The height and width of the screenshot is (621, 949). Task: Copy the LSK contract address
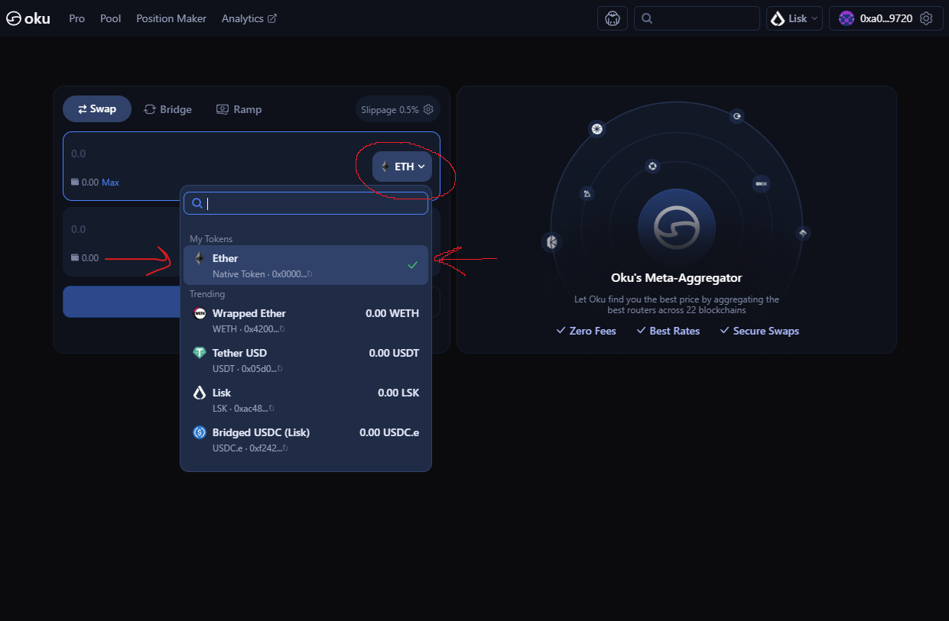271,408
